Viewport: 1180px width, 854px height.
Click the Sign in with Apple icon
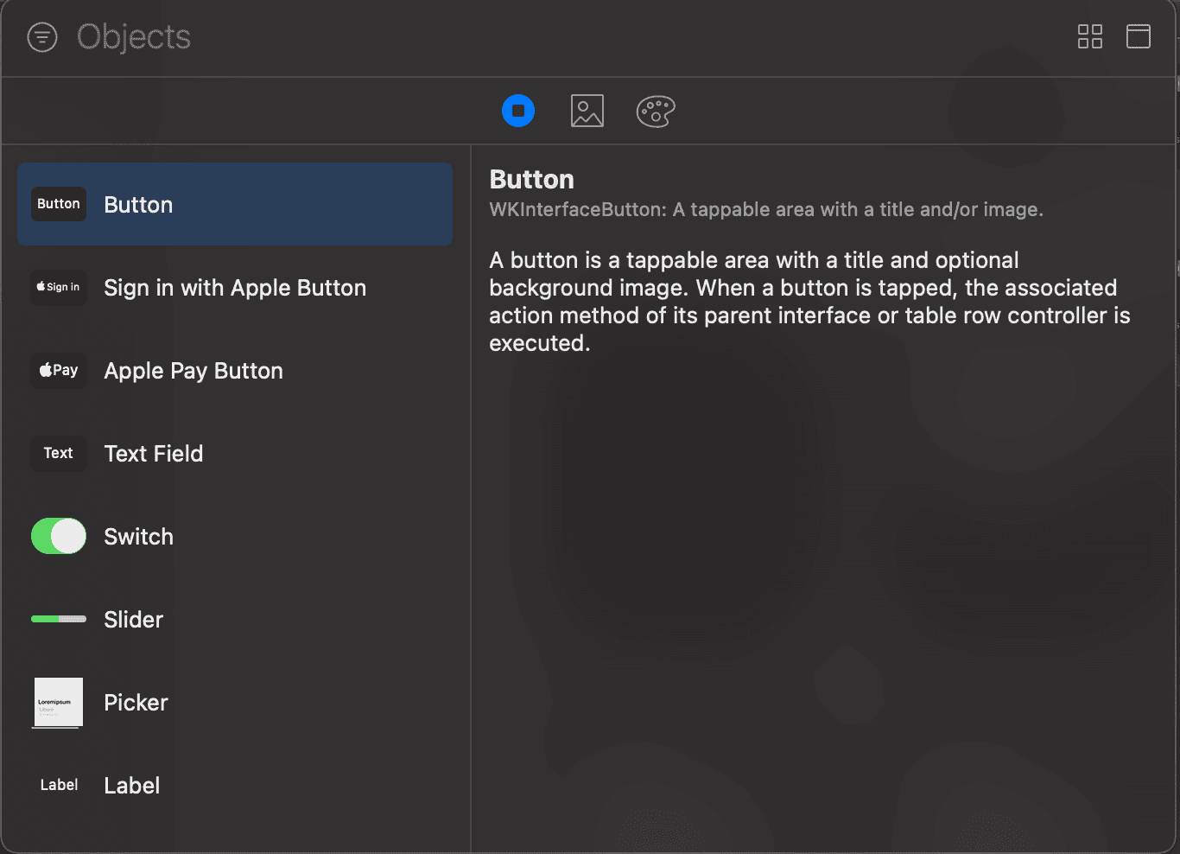(x=59, y=287)
